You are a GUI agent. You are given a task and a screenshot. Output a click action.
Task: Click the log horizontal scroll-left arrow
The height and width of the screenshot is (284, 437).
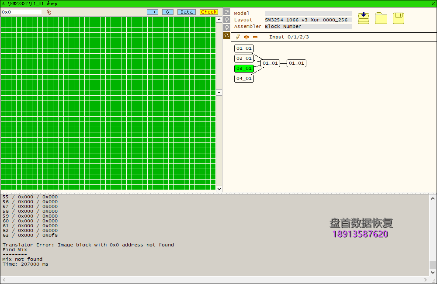[x=3, y=280]
